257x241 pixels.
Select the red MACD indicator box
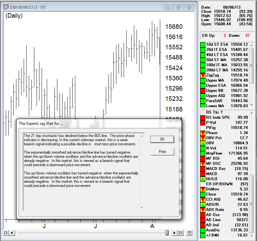coord(203,174)
